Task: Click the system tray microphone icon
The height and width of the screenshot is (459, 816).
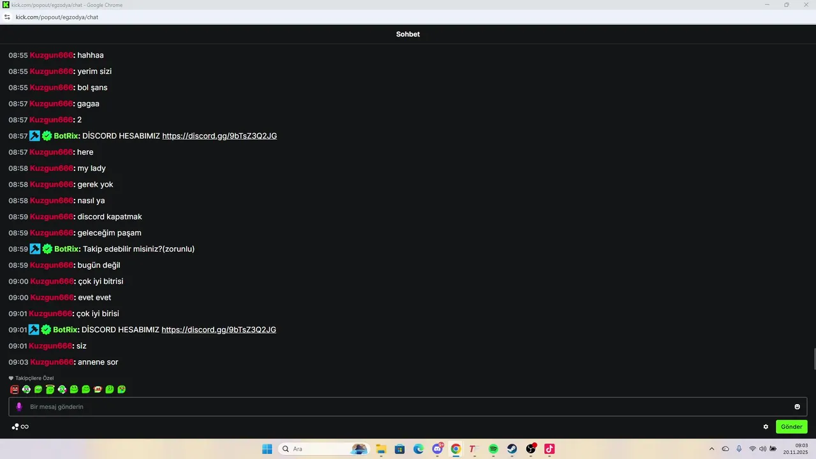Action: [x=739, y=449]
